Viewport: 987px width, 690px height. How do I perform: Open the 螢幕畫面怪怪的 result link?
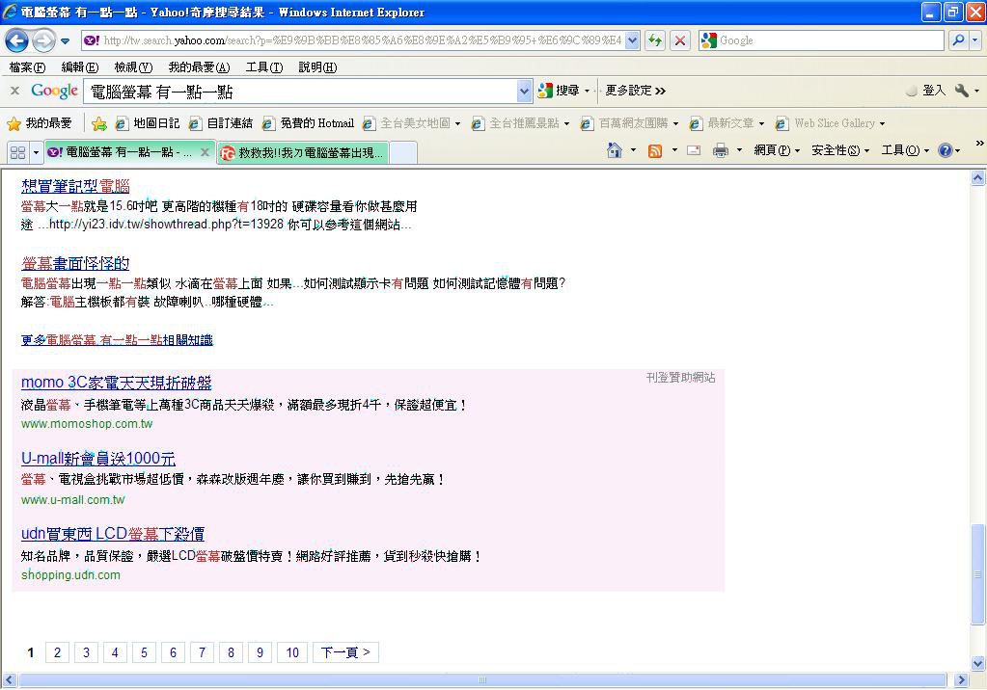(x=75, y=263)
